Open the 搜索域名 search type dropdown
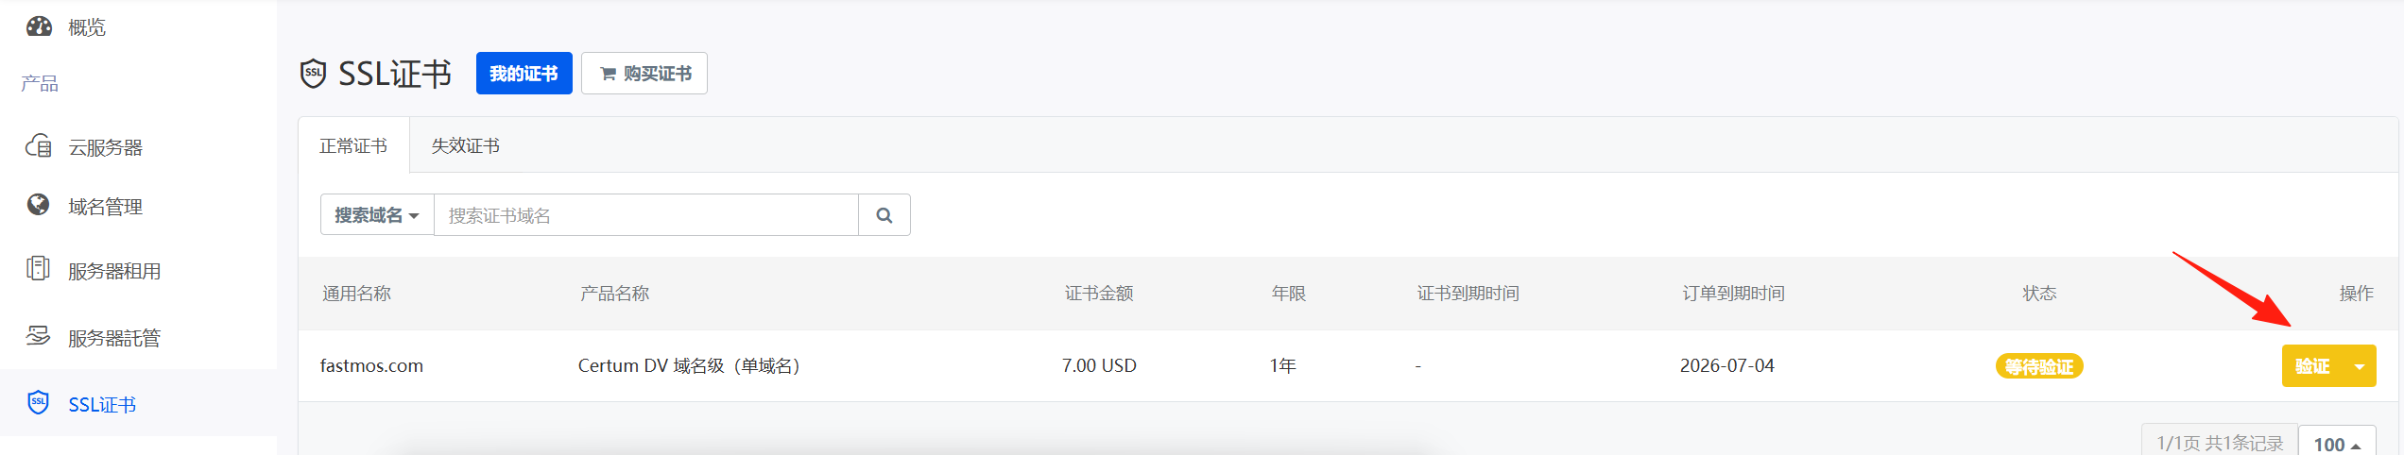Image resolution: width=2404 pixels, height=455 pixels. pos(377,215)
